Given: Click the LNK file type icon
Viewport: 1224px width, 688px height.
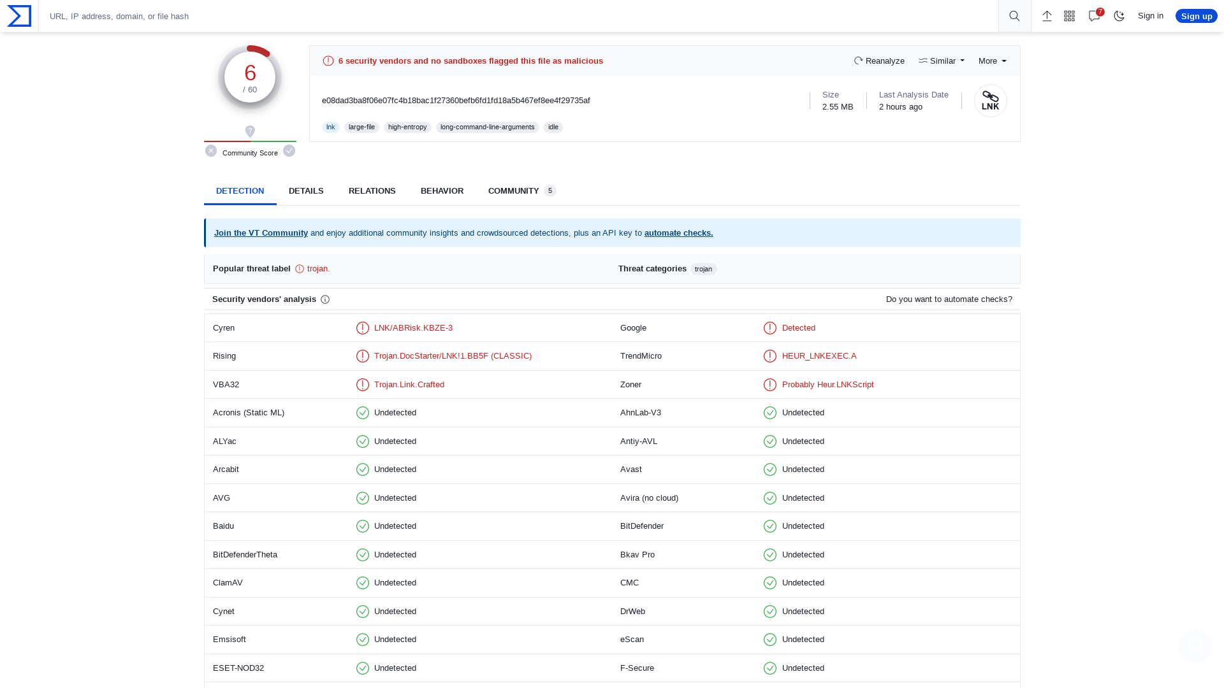Looking at the screenshot, I should click(x=991, y=101).
